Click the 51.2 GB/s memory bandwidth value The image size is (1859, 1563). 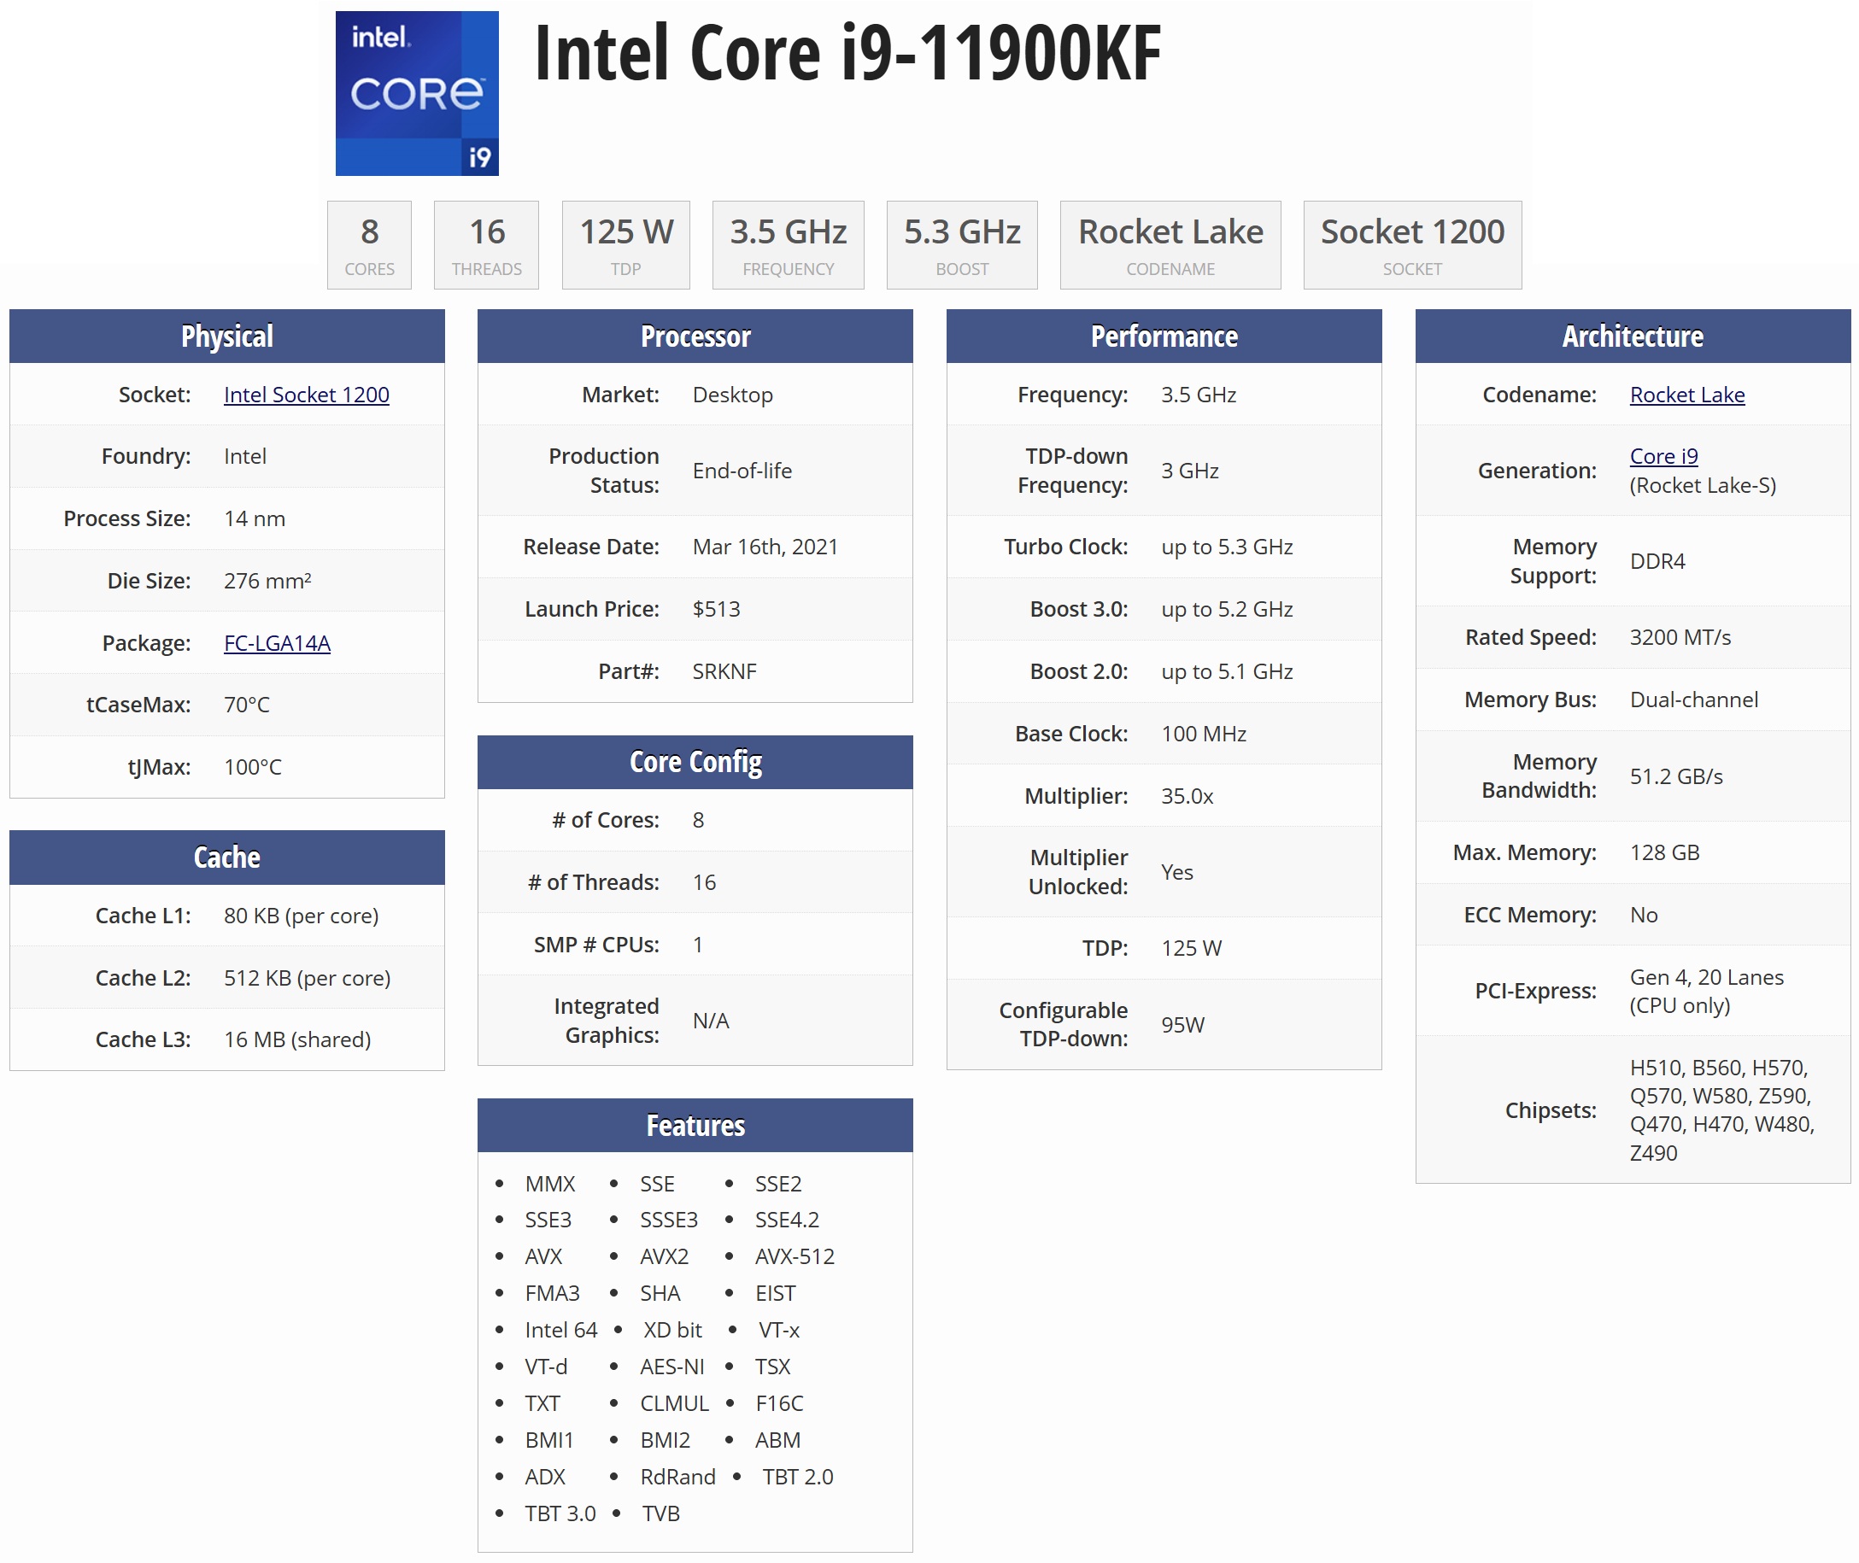[1675, 776]
